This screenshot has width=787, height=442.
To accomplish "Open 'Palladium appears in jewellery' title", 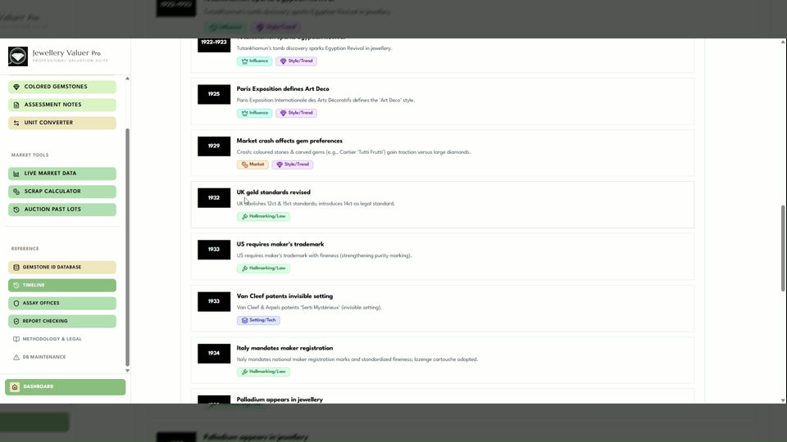I will [x=280, y=399].
